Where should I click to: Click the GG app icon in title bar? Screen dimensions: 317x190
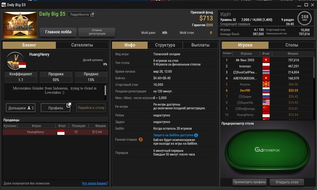(x=4, y=5)
